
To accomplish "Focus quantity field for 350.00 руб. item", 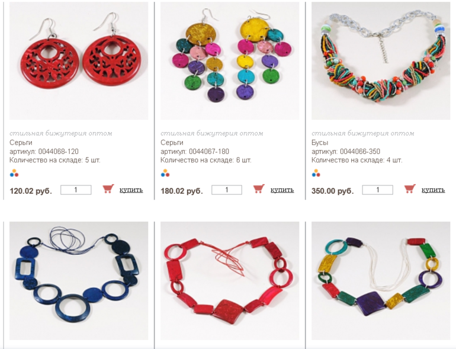I will (x=377, y=190).
